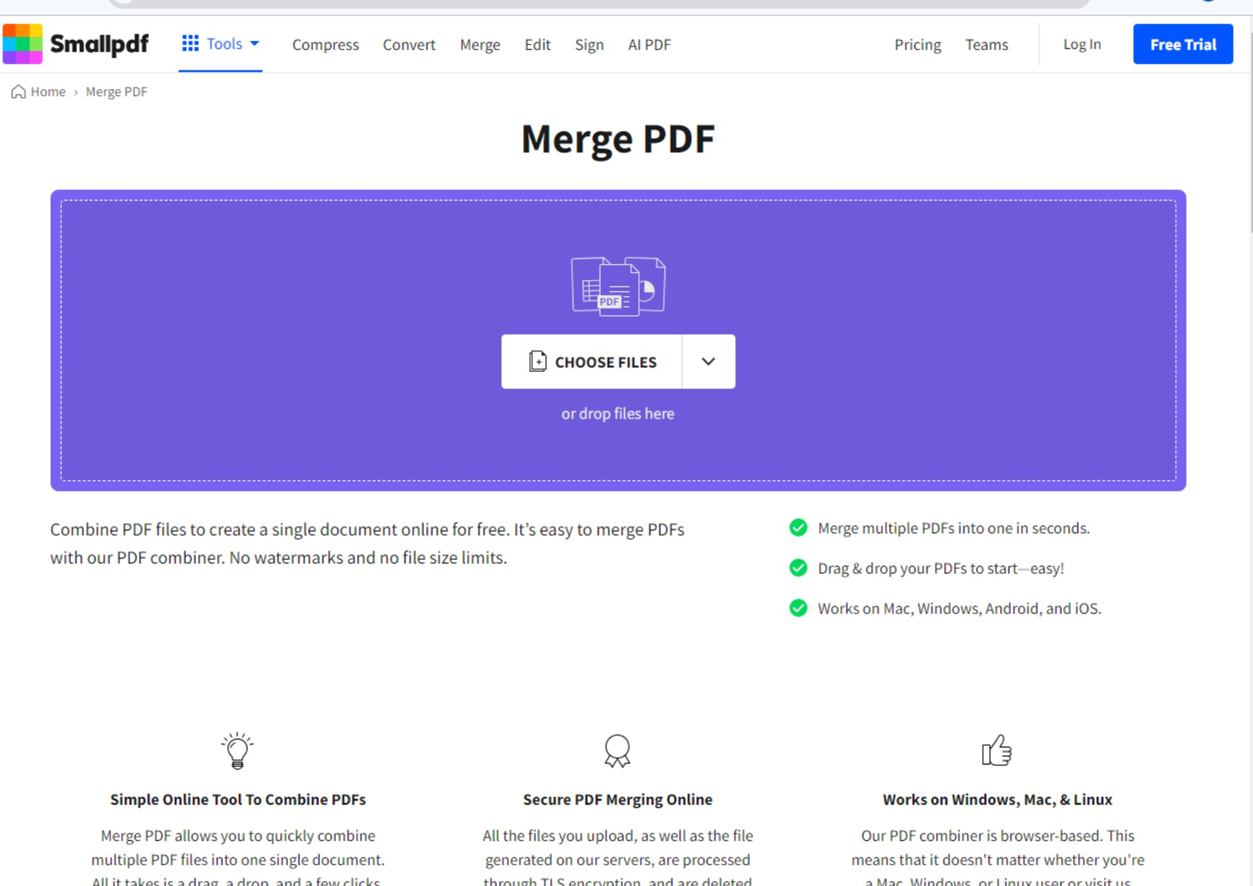Click the first green checkmark toggle
Image resolution: width=1253 pixels, height=886 pixels.
click(798, 528)
